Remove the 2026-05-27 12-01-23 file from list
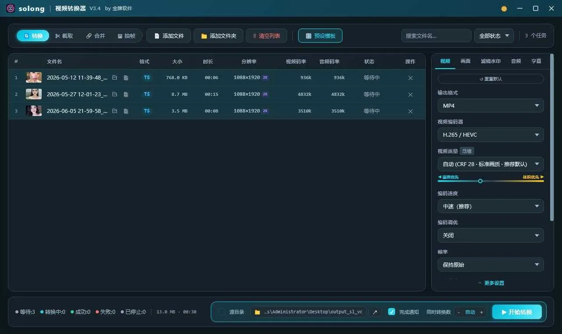The image size is (562, 334). [x=411, y=94]
